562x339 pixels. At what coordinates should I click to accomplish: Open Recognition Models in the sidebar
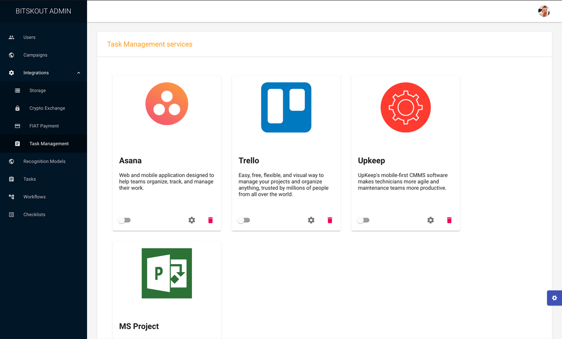coord(44,162)
